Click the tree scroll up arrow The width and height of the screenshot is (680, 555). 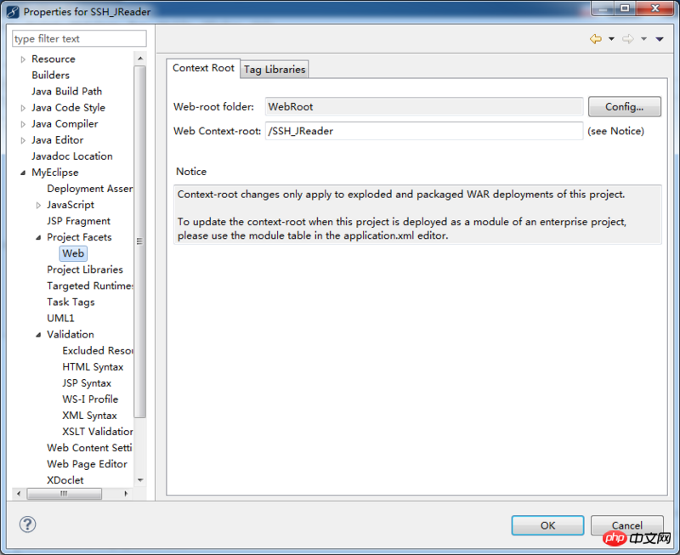tap(140, 59)
